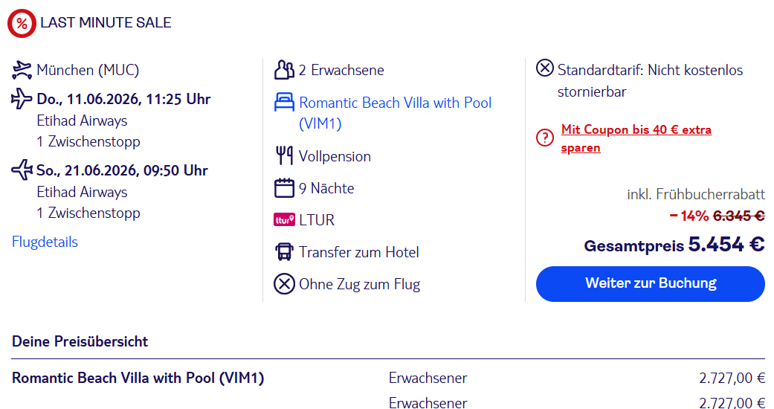Click the travelers icon beside 2 Erwachsene

pos(284,70)
